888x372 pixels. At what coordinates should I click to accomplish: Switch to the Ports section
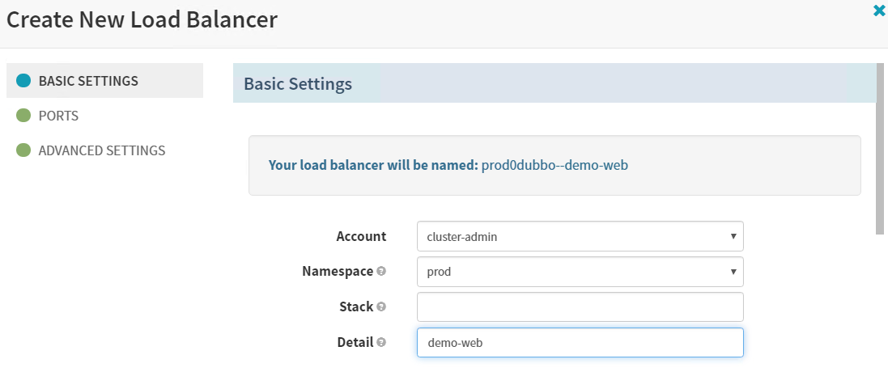coord(58,116)
